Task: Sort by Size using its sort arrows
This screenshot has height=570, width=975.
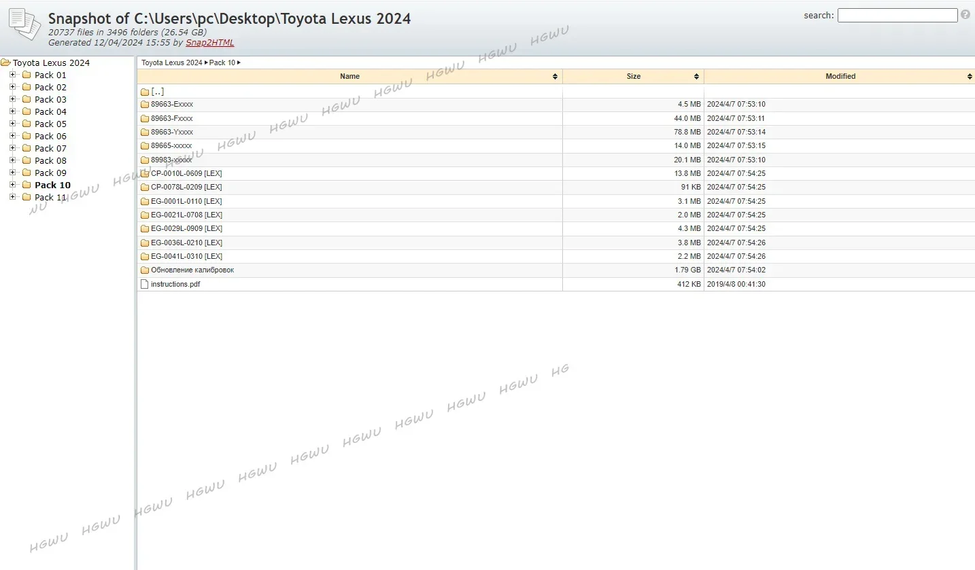Action: tap(697, 77)
